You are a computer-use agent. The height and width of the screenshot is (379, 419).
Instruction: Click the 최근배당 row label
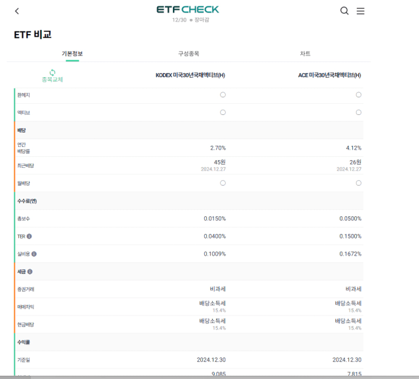point(26,165)
